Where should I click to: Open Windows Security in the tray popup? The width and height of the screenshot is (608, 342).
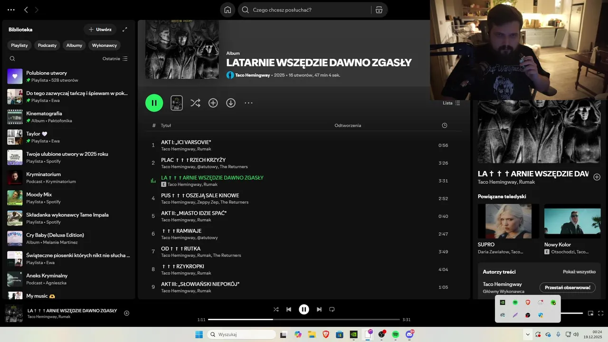541,315
